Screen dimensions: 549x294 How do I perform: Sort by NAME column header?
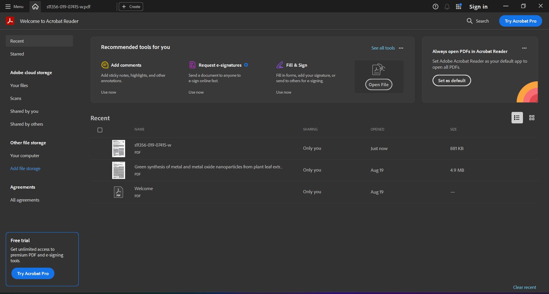(x=139, y=129)
